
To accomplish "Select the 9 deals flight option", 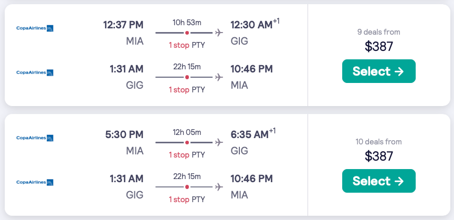I will coord(378,71).
